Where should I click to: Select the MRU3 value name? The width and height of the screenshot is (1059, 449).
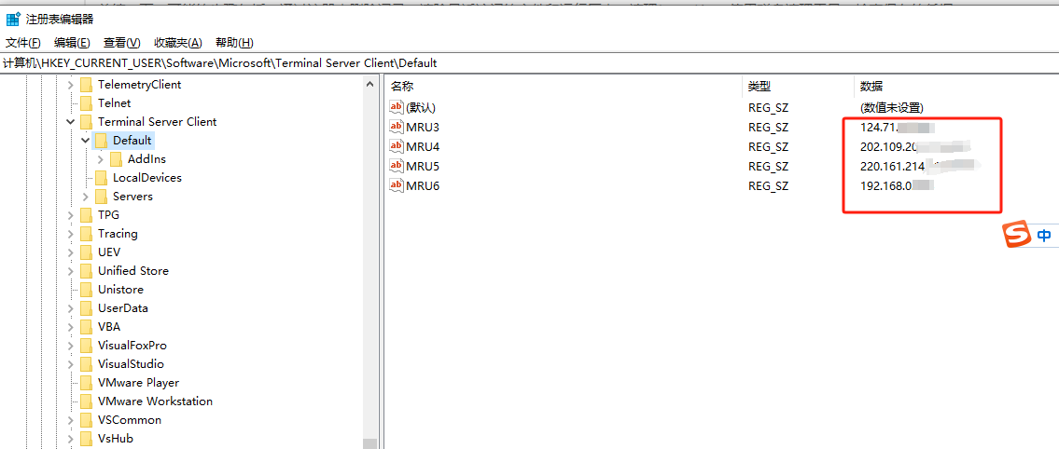[423, 127]
